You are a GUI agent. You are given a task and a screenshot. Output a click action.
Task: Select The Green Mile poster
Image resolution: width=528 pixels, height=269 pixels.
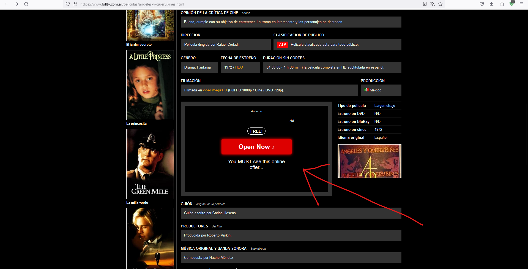(x=150, y=164)
